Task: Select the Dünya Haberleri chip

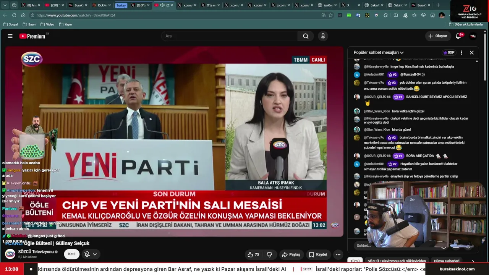Action: [x=447, y=261]
